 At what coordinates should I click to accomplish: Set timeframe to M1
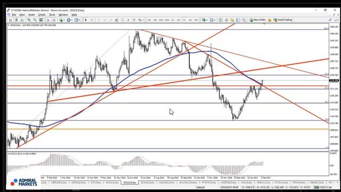149,20
